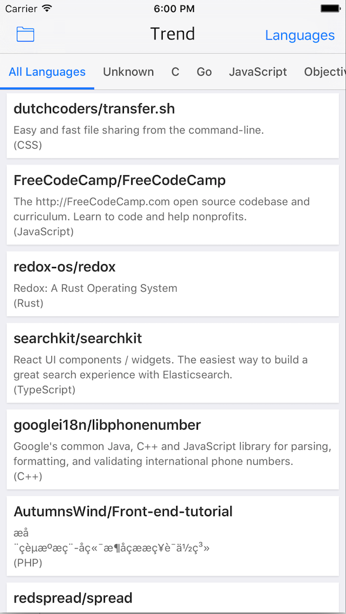This screenshot has height=614, width=346.
Task: Open the AutumnsWind/Front-end-tutorial repository
Action: [x=173, y=536]
